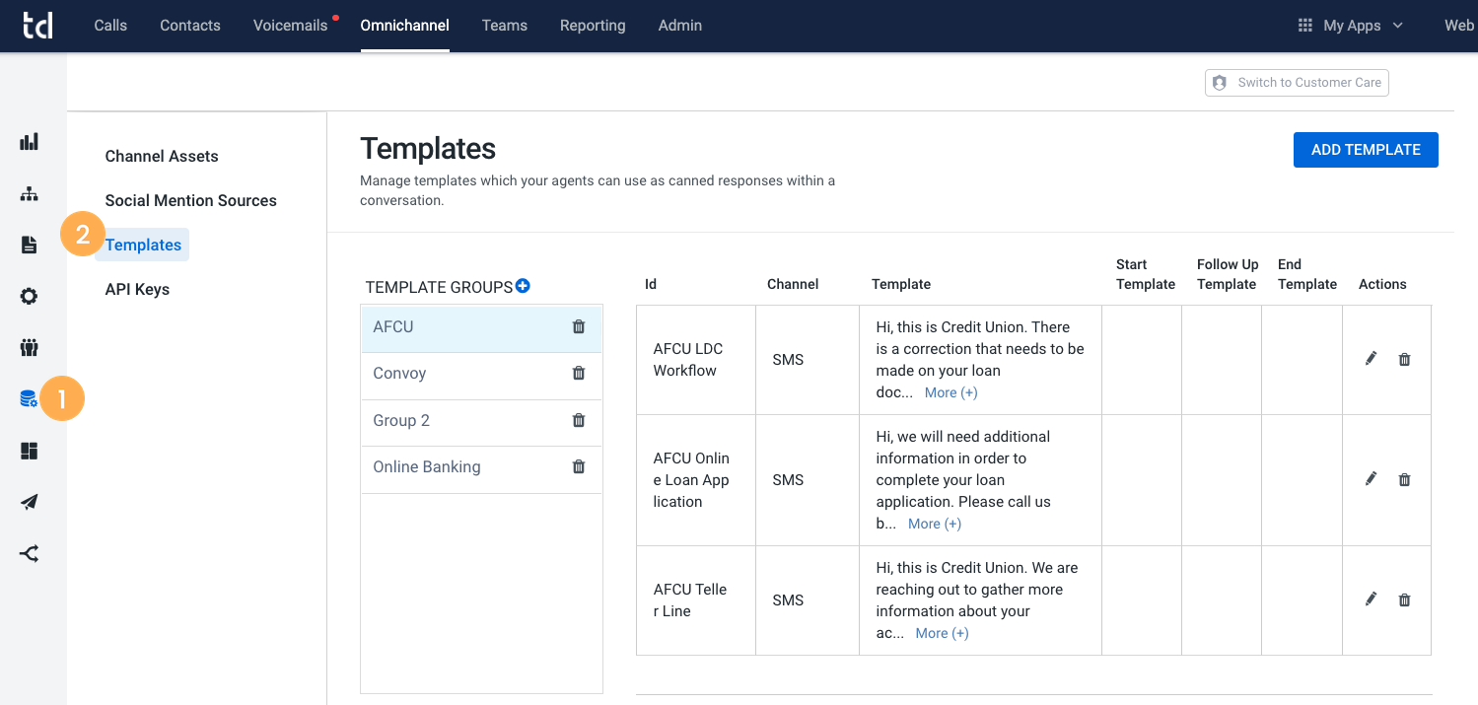Go to the Voicemails tab
The width and height of the screenshot is (1478, 705).
pyautogui.click(x=290, y=26)
